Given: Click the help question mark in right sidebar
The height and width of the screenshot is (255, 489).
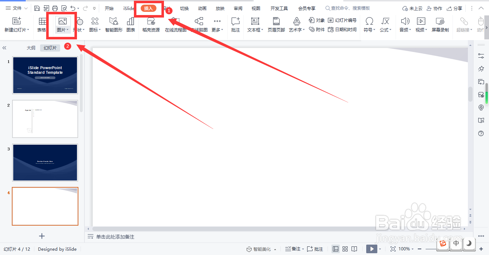Looking at the screenshot, I should [x=481, y=133].
